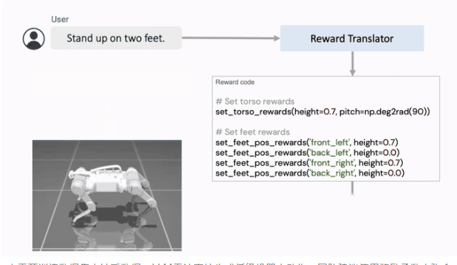This screenshot has width=457, height=265.
Task: Click the 'front_left' feet reward line
Action: (x=306, y=142)
